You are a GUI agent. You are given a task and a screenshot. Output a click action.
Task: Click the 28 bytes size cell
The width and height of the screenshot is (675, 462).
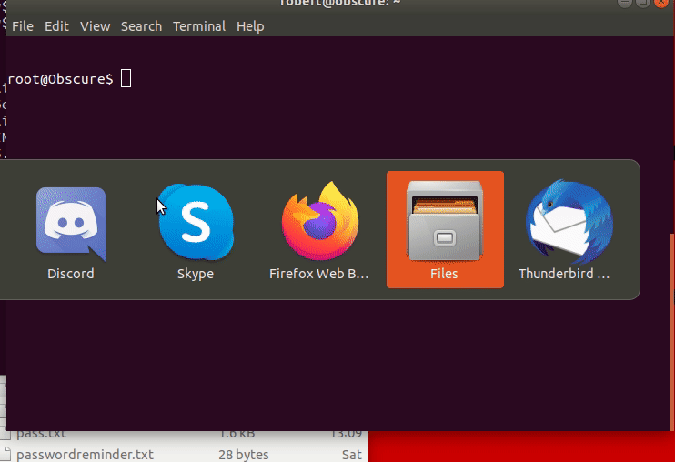243,455
